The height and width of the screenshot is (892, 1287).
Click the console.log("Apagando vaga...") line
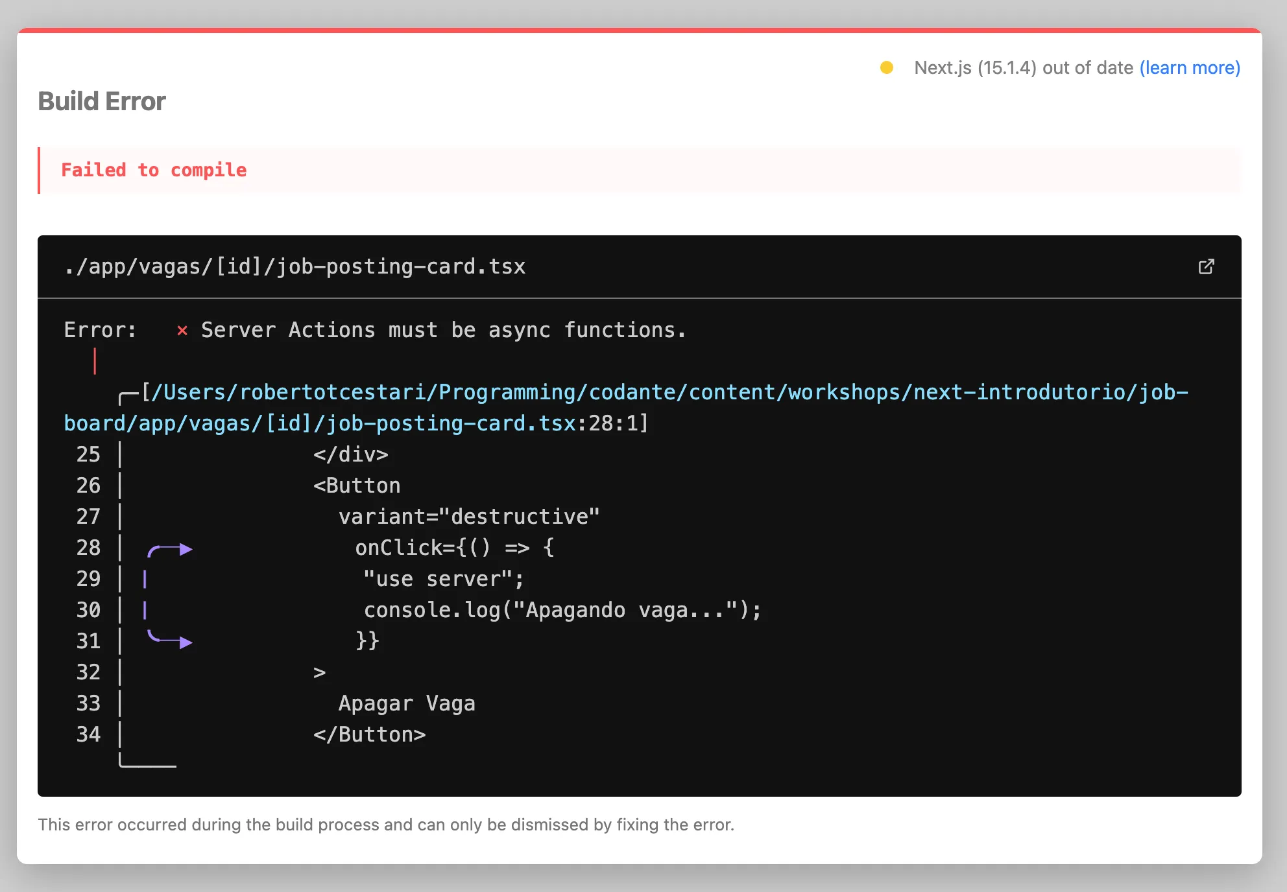click(562, 610)
